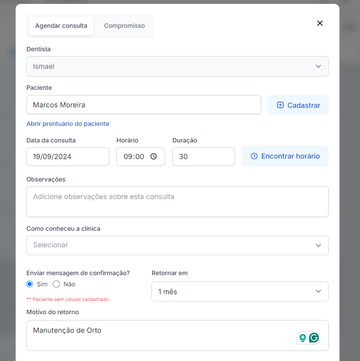The image size is (360, 361).
Task: Close the scheduling dialog with X
Action: click(320, 23)
